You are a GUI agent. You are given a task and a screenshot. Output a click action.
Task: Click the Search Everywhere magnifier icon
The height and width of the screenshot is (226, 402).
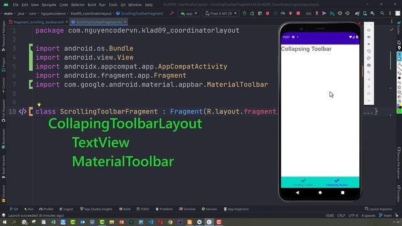[383, 13]
